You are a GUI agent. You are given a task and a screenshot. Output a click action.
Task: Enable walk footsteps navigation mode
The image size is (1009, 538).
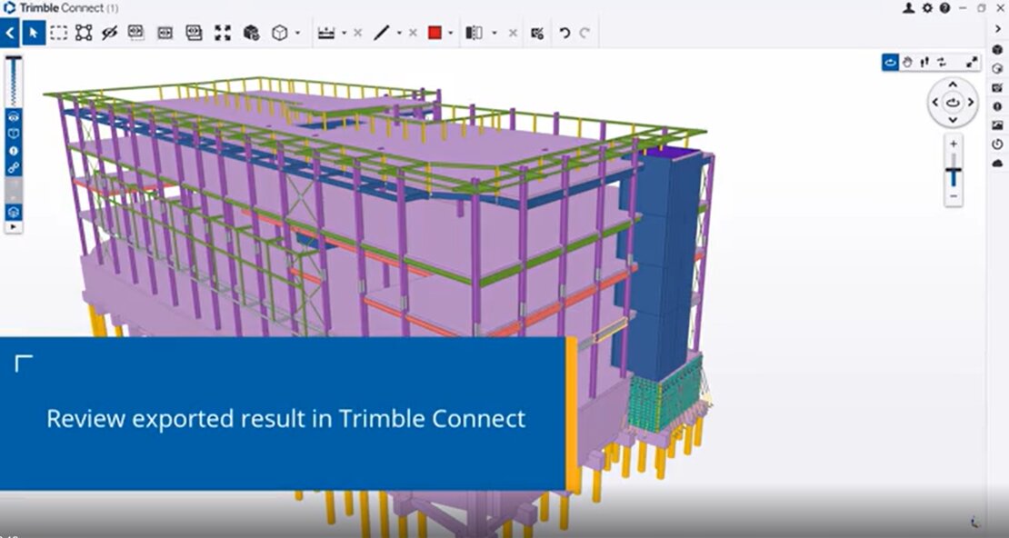924,63
